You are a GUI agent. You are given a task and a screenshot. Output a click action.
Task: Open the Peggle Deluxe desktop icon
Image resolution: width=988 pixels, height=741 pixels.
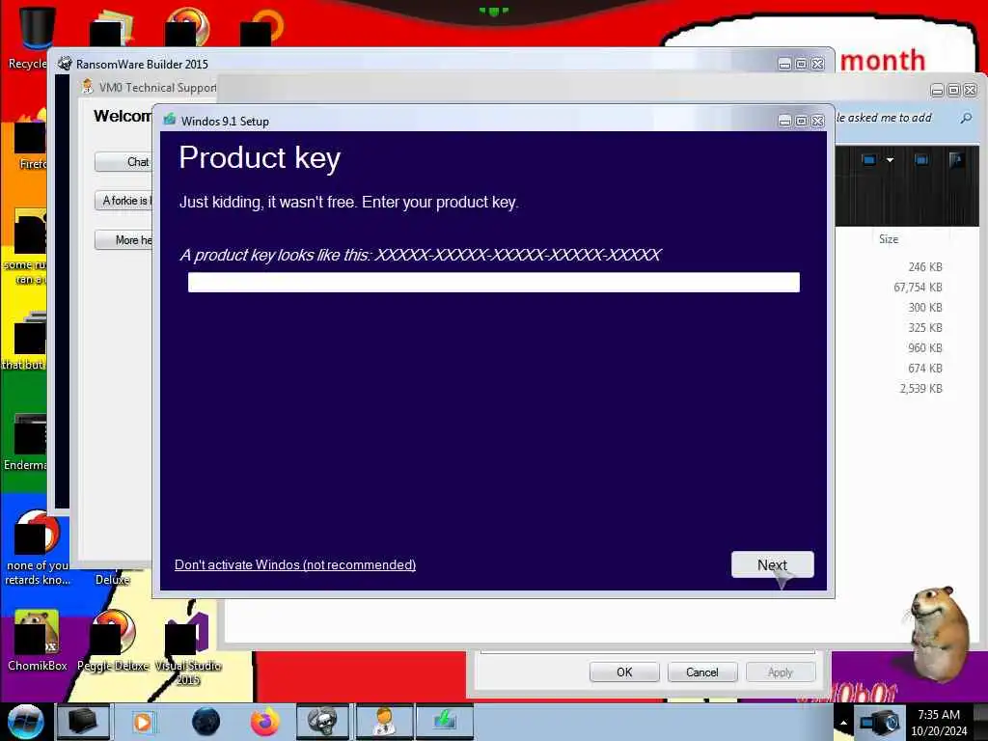tap(114, 641)
